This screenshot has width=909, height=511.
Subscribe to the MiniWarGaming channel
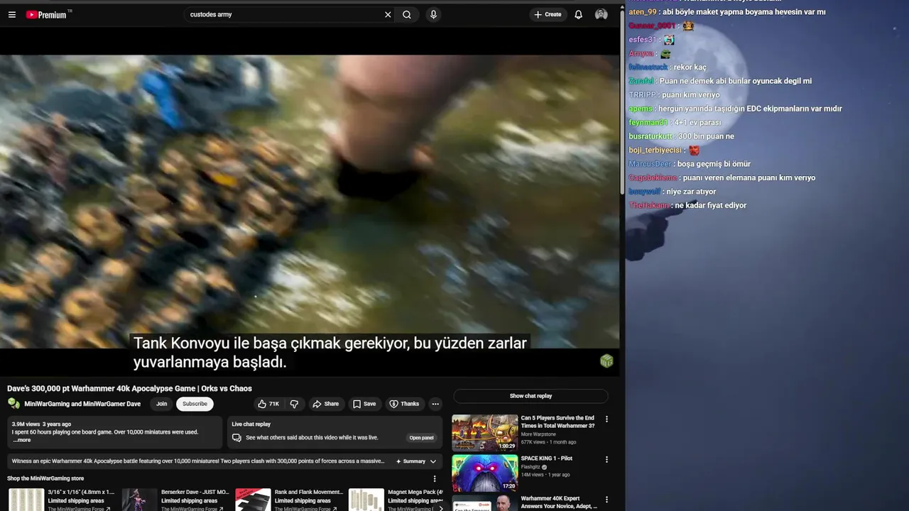[x=195, y=404]
